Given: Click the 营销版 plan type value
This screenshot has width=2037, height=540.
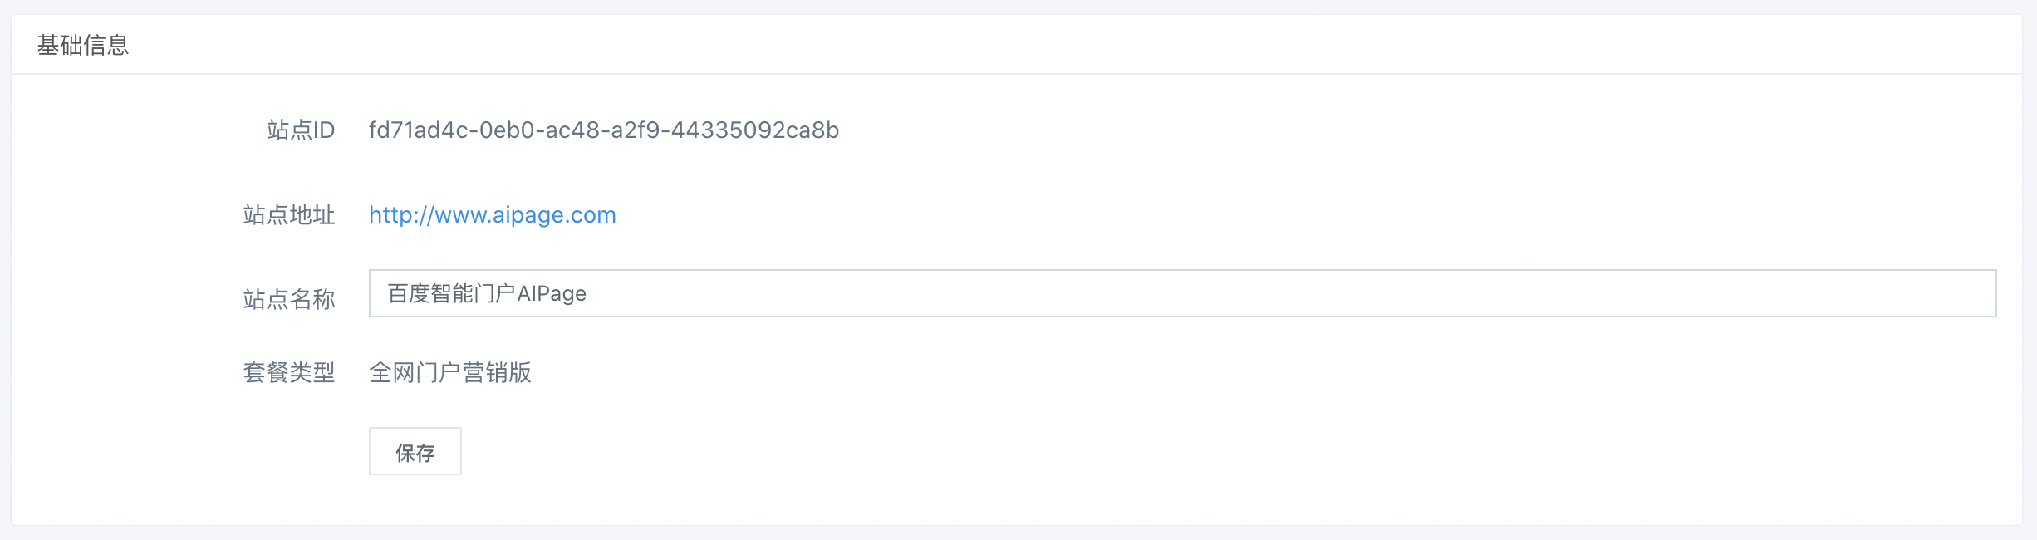Looking at the screenshot, I should (497, 372).
